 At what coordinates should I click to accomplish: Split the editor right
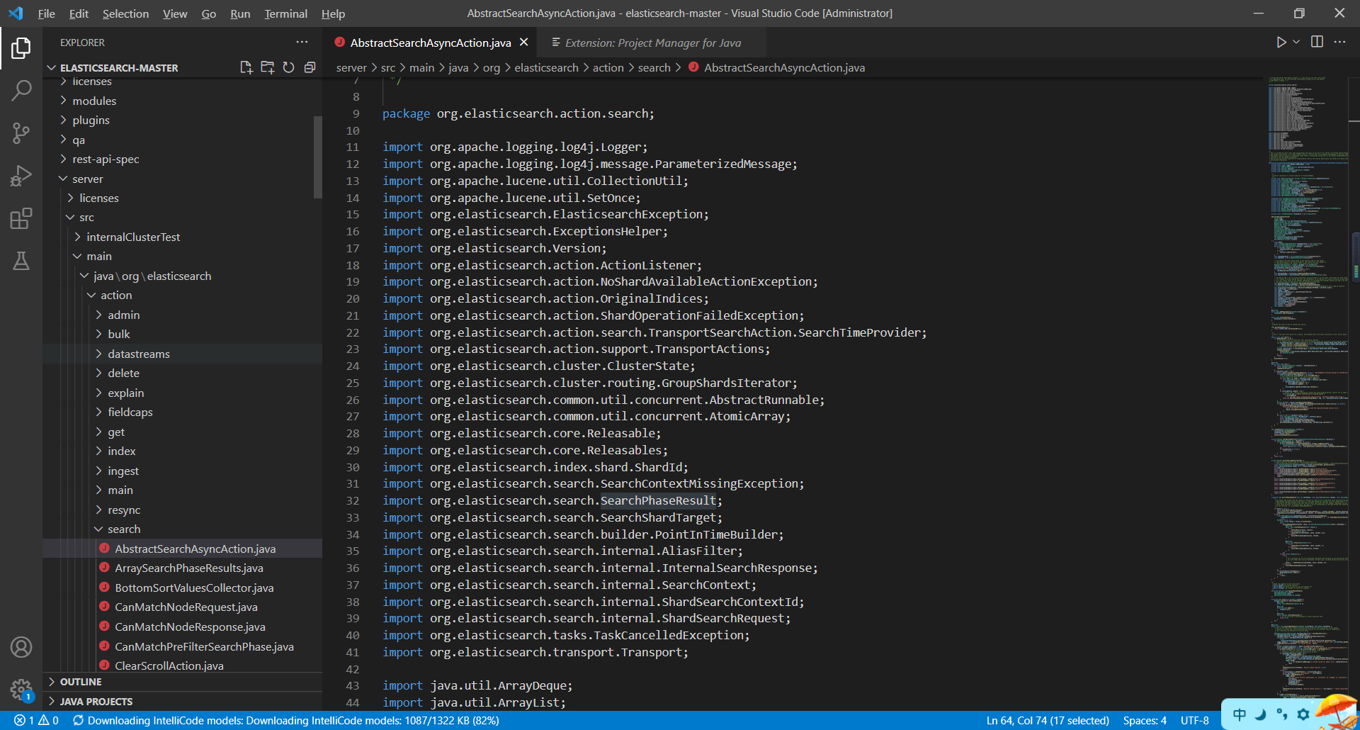point(1317,43)
